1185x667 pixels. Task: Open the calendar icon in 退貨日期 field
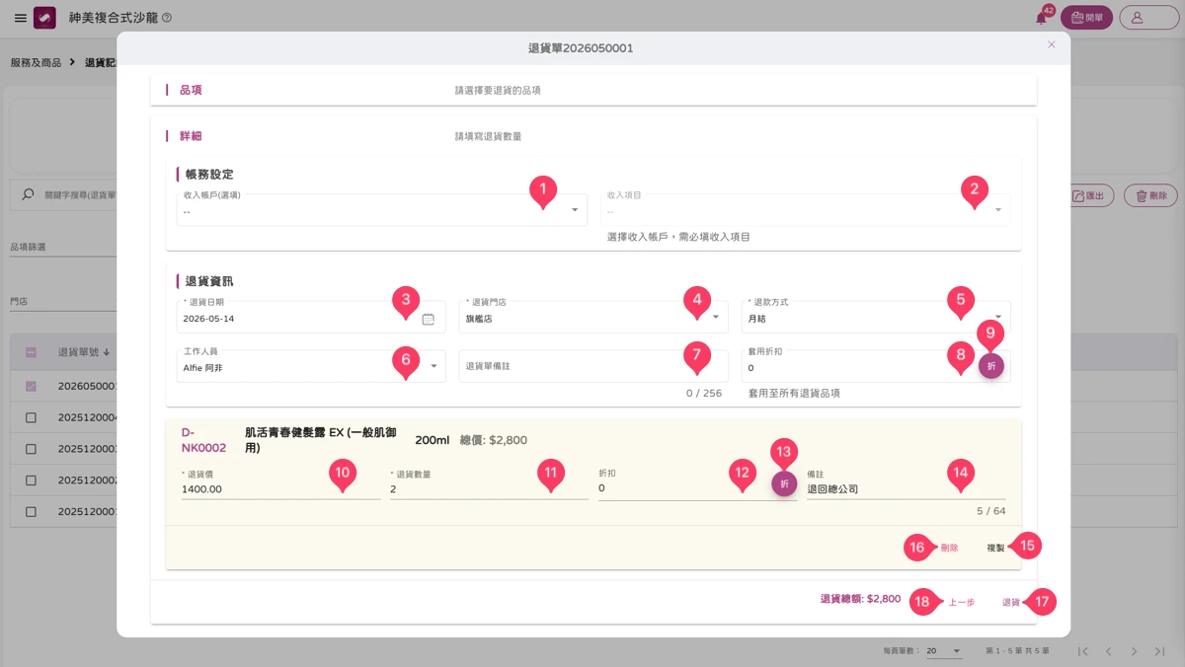[x=428, y=319]
